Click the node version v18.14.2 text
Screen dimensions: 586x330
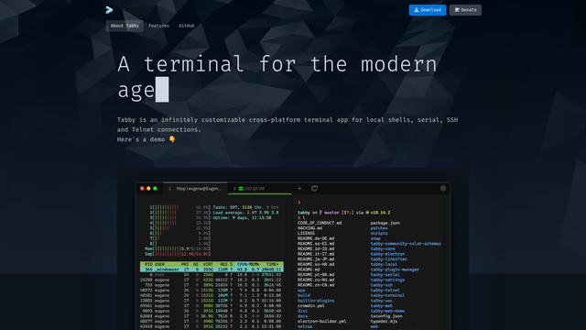tap(380, 212)
